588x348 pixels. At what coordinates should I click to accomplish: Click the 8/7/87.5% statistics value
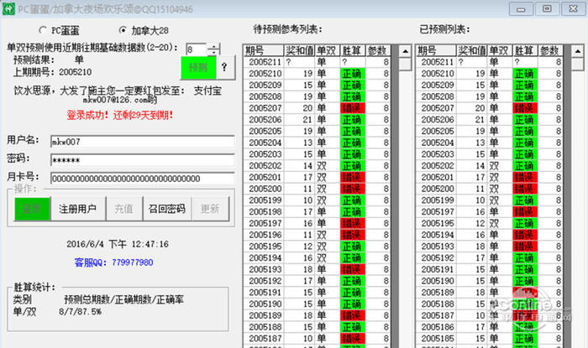pyautogui.click(x=81, y=312)
